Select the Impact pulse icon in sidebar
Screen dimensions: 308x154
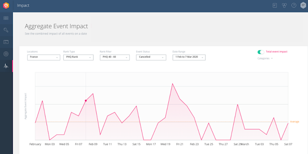(x=6, y=66)
